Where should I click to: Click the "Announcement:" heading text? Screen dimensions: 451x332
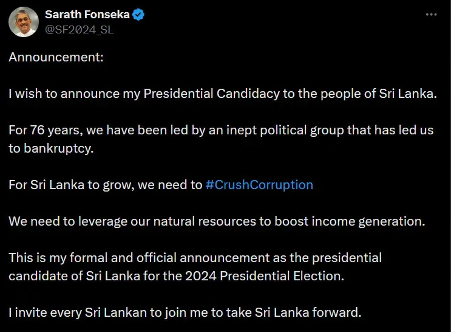tap(56, 57)
